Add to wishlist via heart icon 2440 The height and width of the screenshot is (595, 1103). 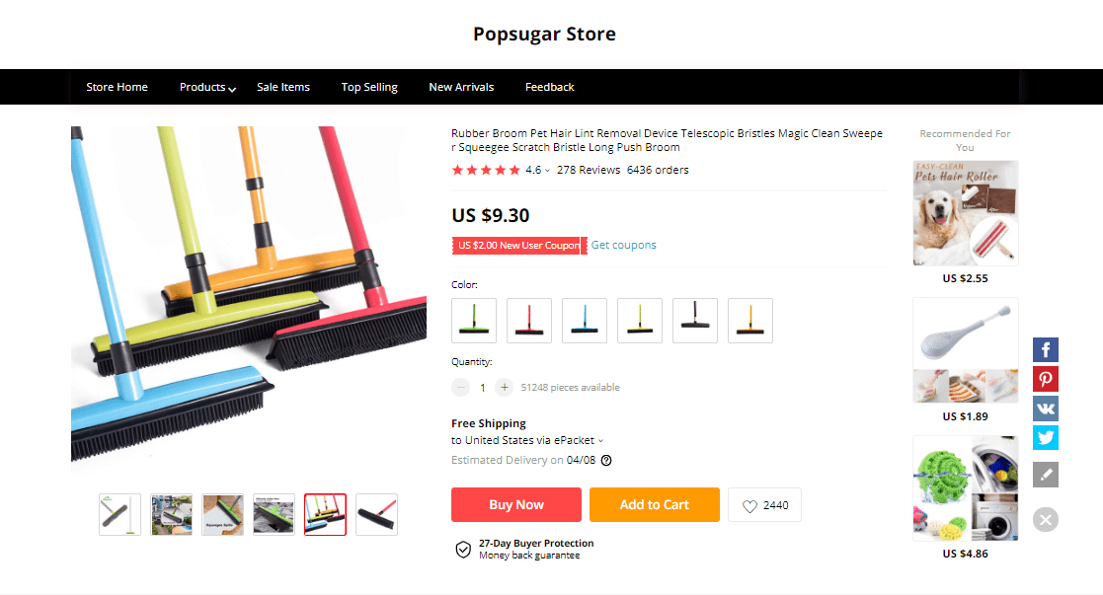pos(764,505)
